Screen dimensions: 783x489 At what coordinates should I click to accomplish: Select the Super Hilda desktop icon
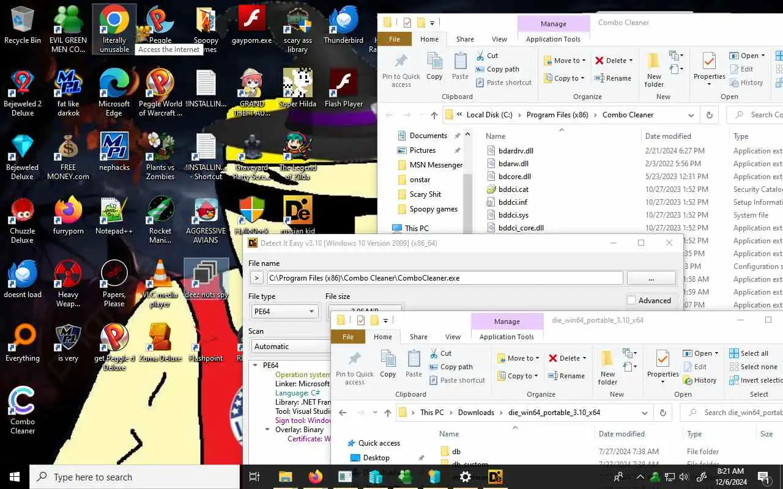point(298,89)
